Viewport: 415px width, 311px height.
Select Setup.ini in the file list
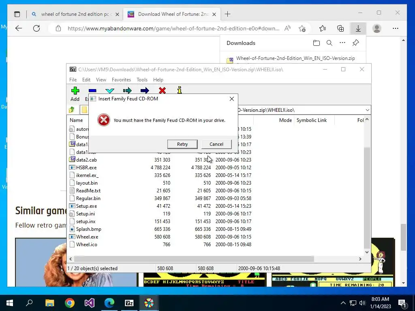coord(85,213)
